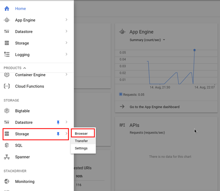Image resolution: width=220 pixels, height=191 pixels.
Task: Unpin Datastore using its blue pin
Action: [x=58, y=122]
